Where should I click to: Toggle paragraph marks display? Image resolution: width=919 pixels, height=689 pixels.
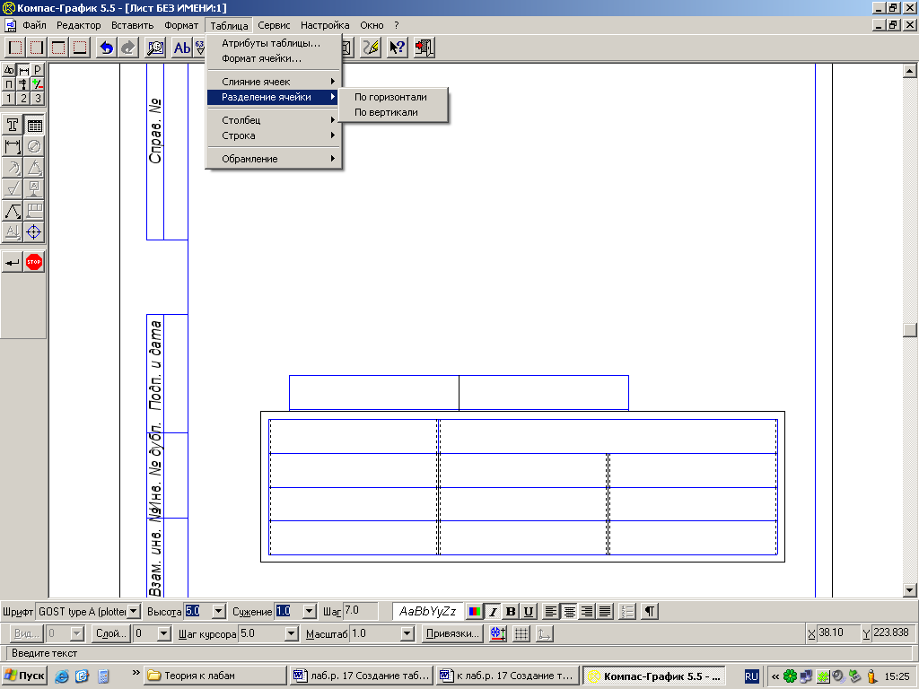[x=650, y=612]
